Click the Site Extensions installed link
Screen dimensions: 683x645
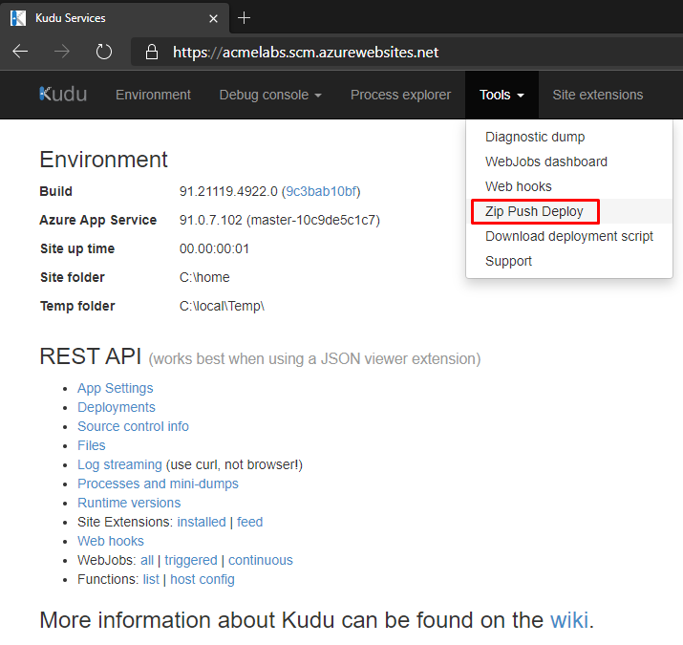click(x=202, y=522)
